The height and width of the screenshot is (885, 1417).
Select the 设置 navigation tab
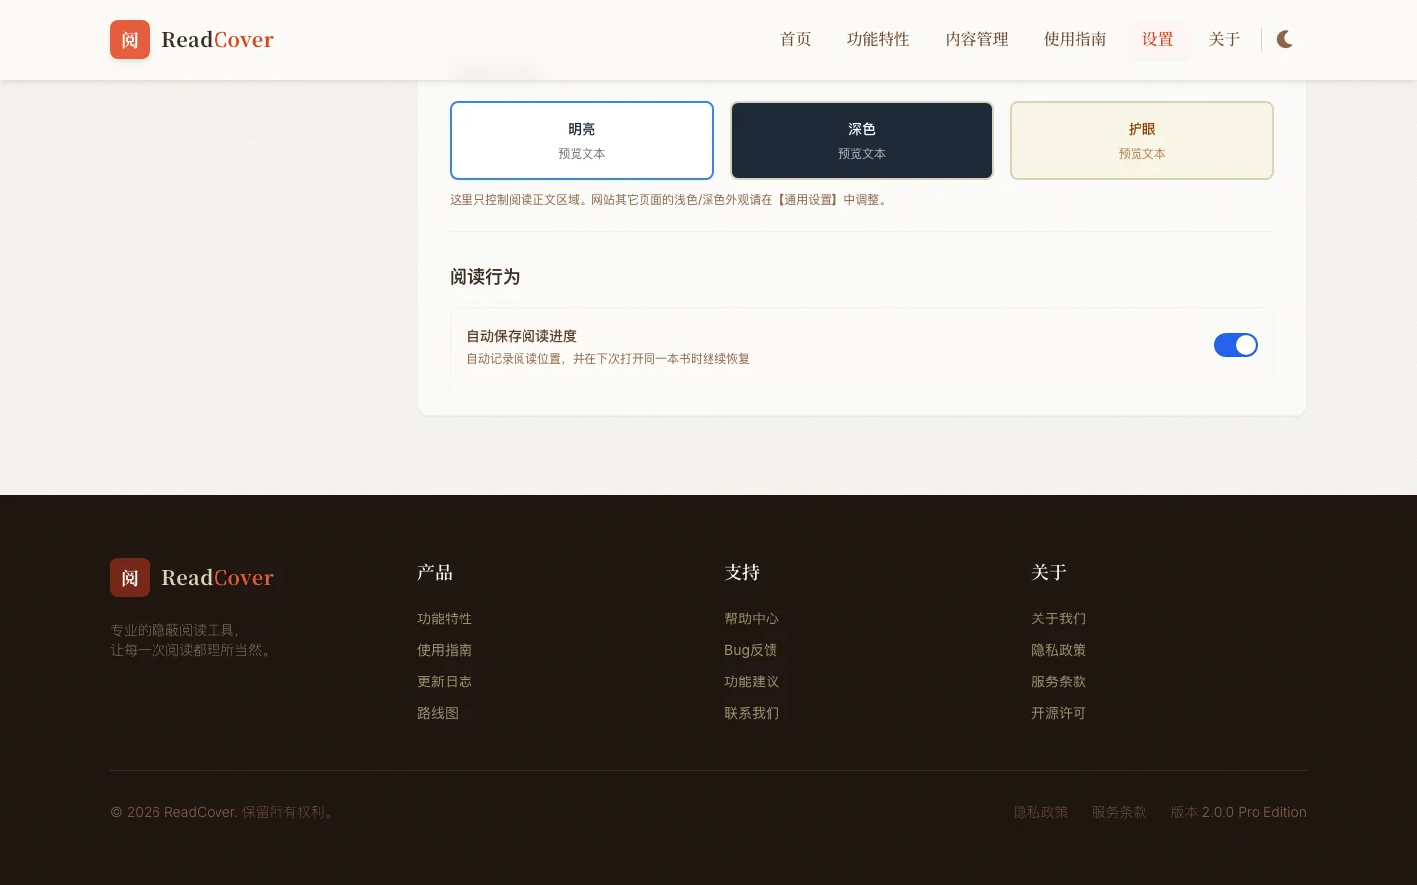point(1158,39)
